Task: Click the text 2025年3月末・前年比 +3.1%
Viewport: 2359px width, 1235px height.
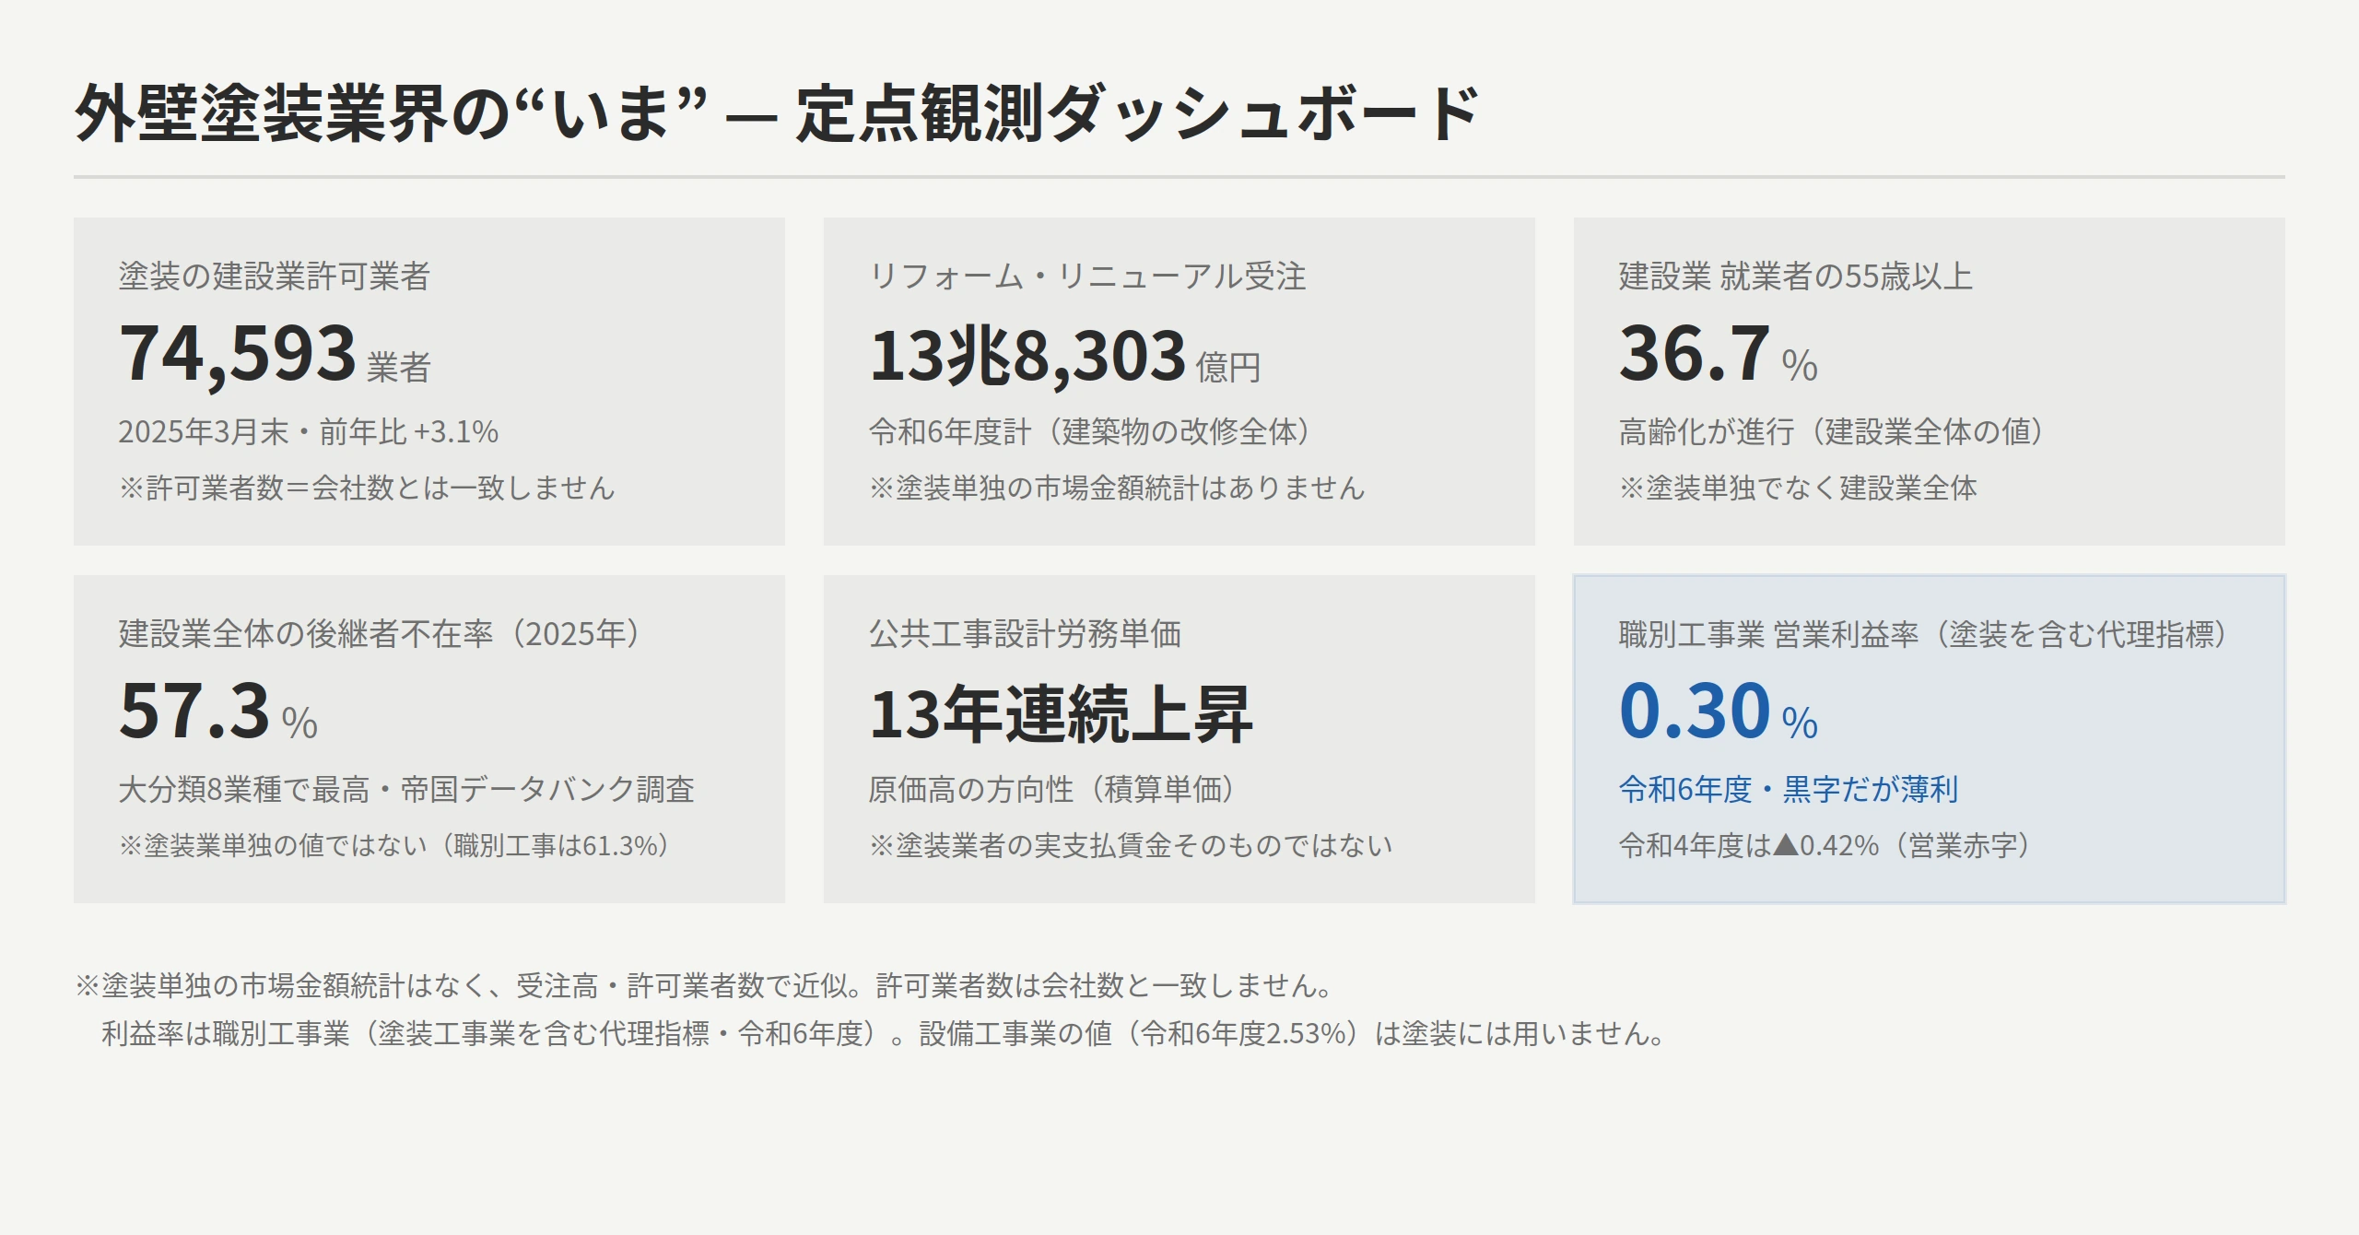Action: tap(308, 431)
